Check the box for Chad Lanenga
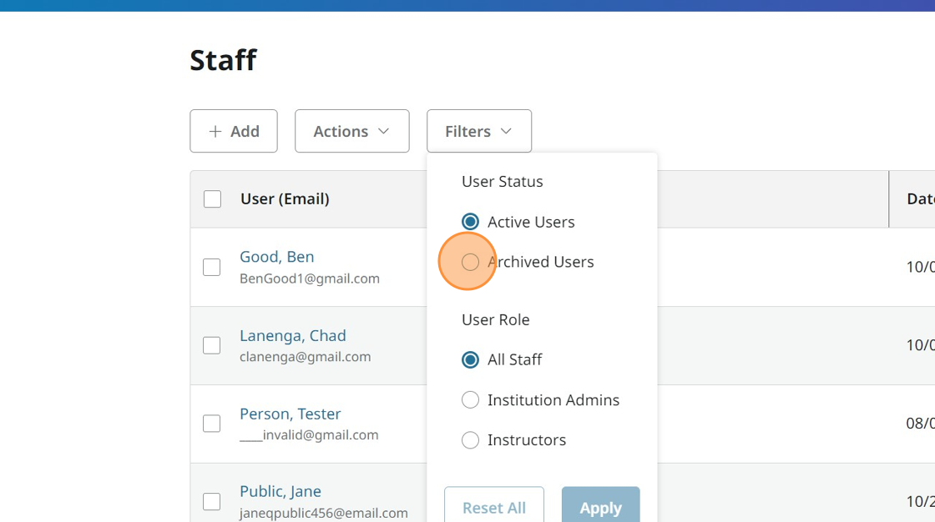The width and height of the screenshot is (935, 522). click(212, 345)
